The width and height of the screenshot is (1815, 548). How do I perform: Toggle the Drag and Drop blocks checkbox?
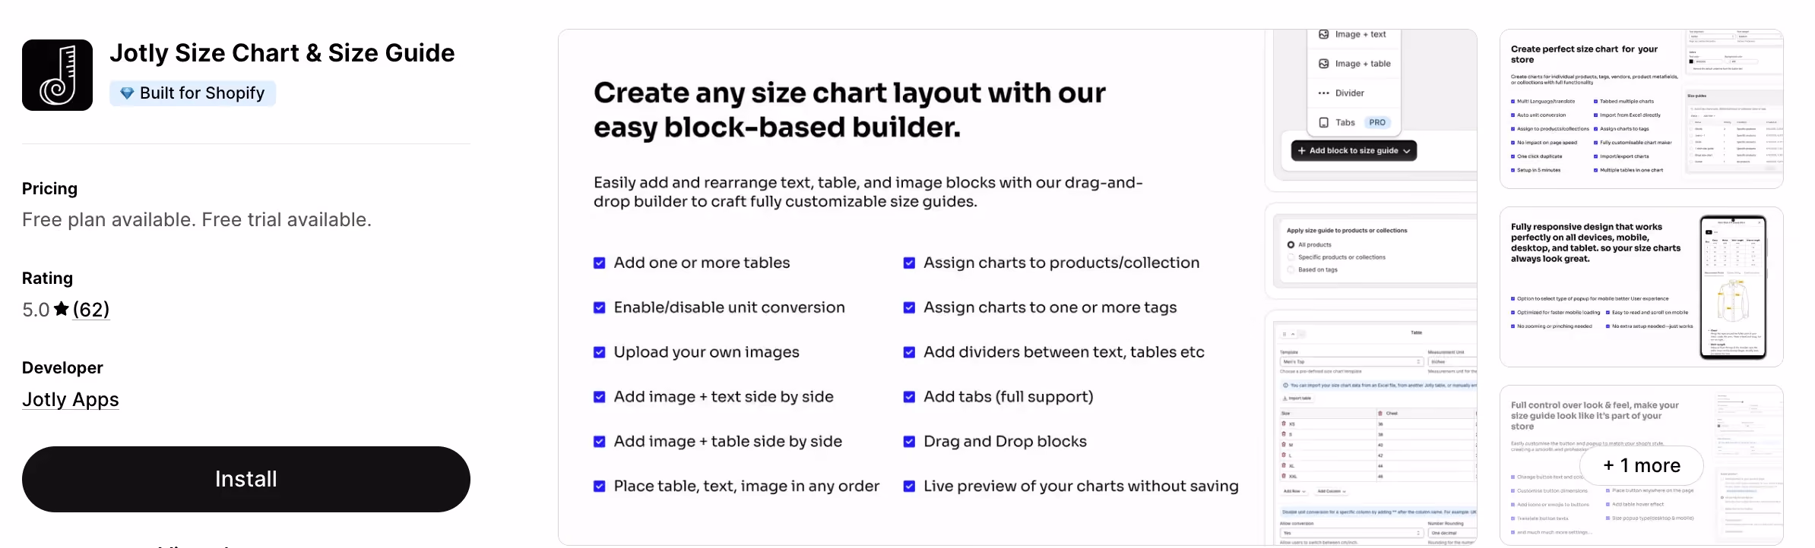909,442
